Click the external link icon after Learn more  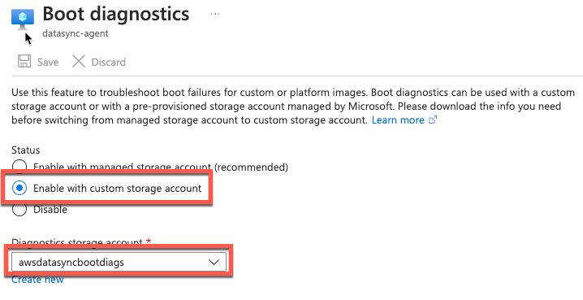(x=433, y=120)
